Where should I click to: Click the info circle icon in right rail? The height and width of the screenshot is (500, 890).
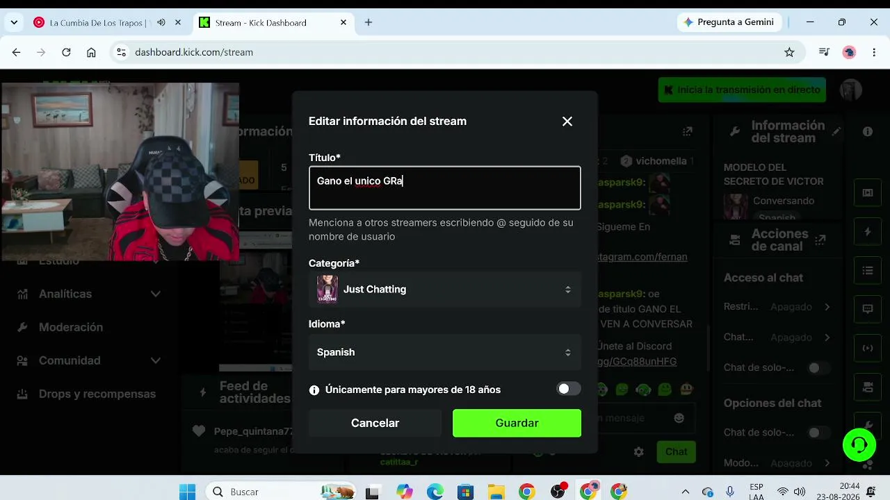coord(868,131)
